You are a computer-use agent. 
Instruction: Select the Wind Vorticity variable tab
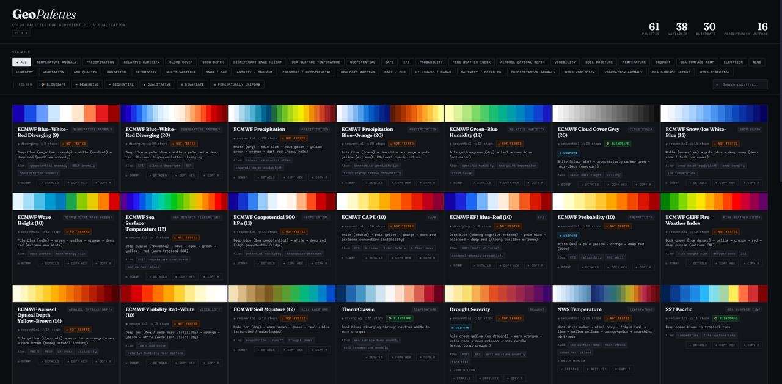(580, 72)
